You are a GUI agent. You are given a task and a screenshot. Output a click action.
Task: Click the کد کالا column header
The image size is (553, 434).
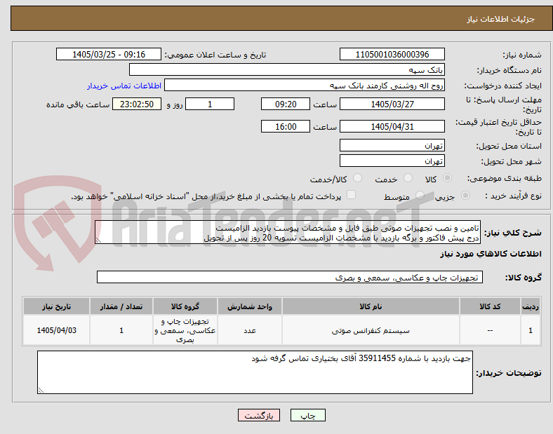point(490,306)
